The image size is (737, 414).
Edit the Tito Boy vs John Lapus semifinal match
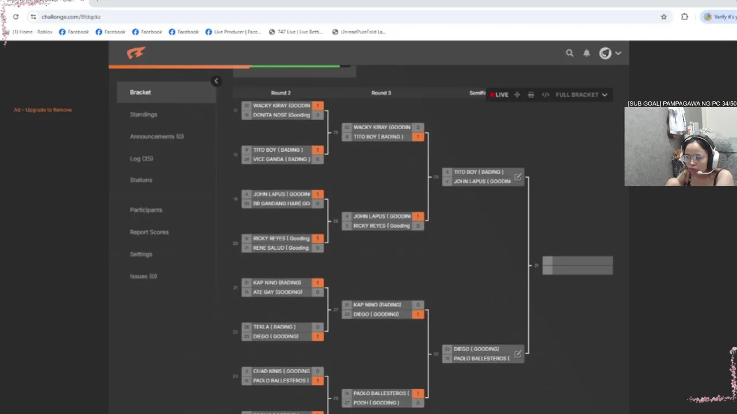click(518, 177)
